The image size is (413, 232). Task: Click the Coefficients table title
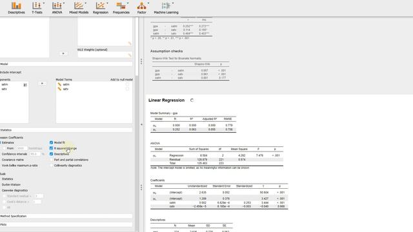[x=157, y=180]
